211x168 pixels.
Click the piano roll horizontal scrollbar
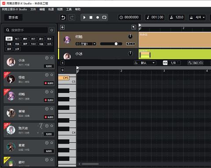pyautogui.click(x=90, y=164)
